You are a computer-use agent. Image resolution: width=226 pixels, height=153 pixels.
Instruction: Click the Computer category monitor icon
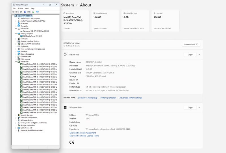[x=19, y=26]
